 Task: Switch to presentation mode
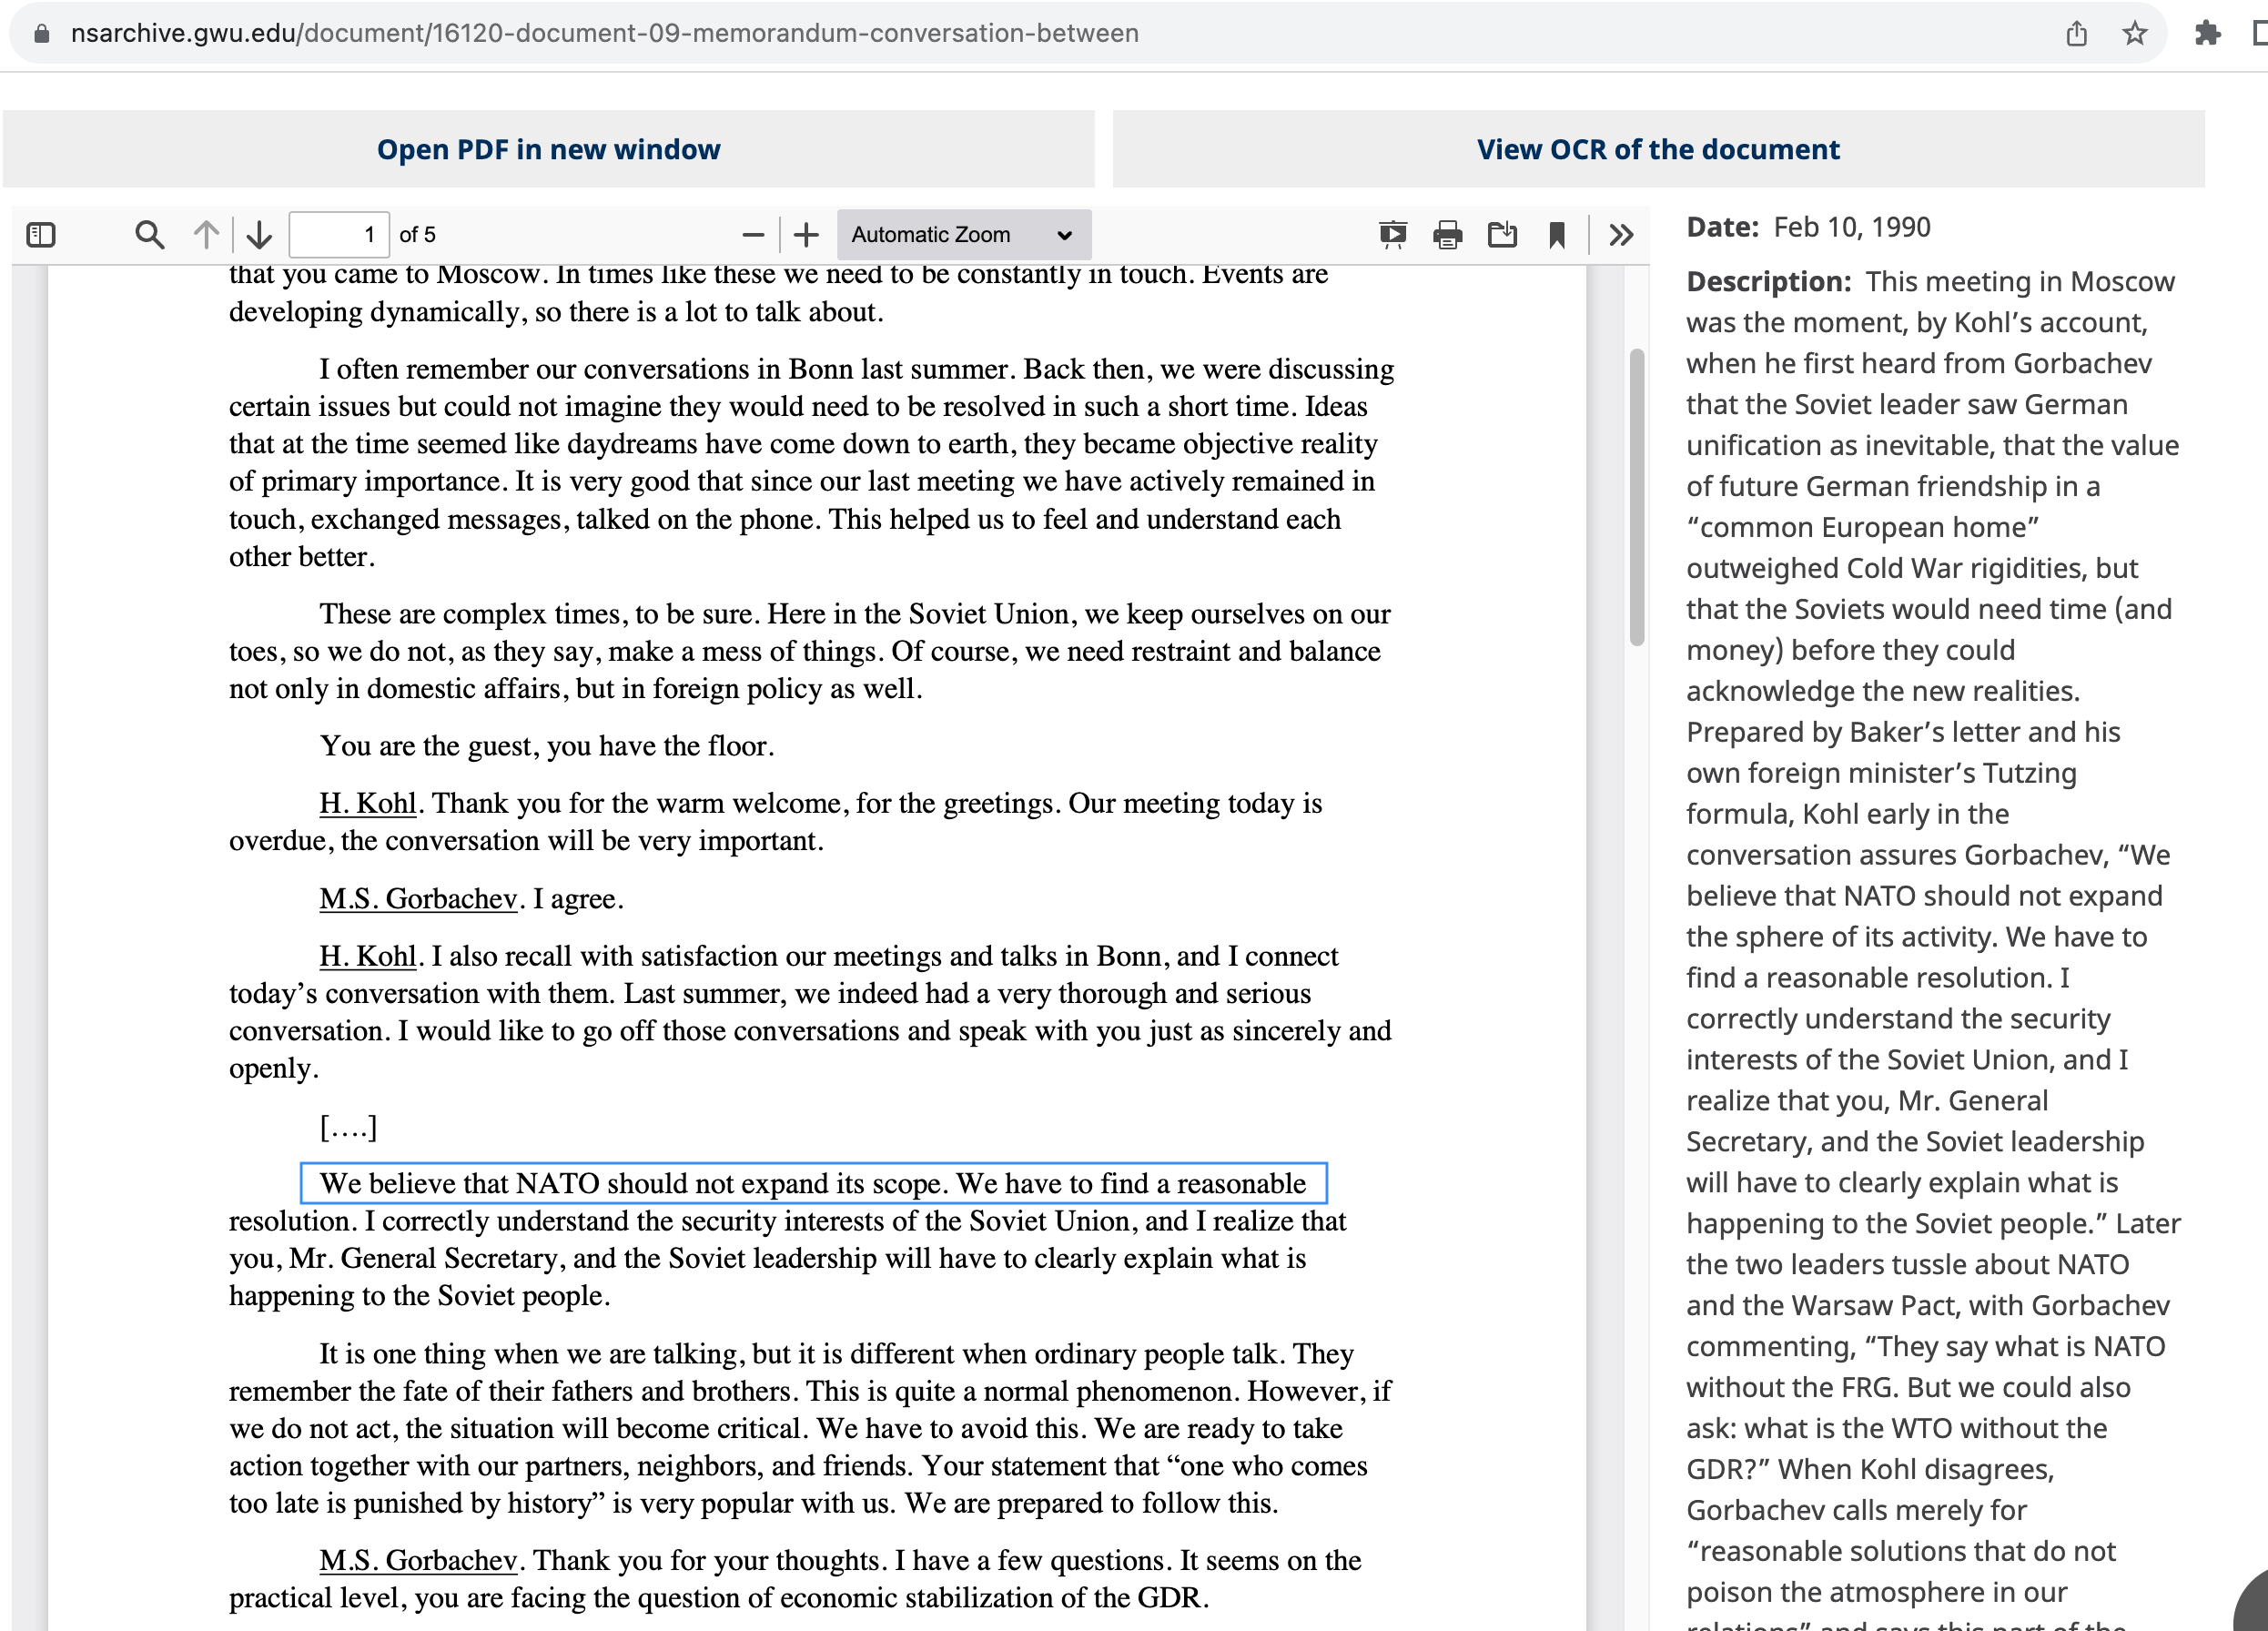[x=1393, y=235]
